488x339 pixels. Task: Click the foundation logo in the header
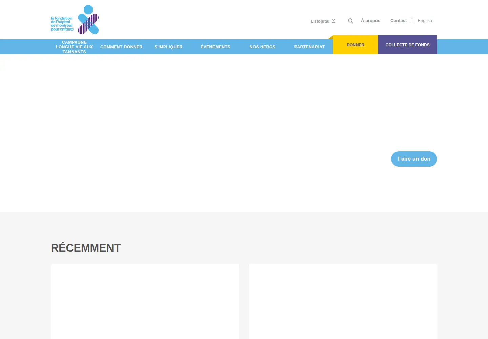(75, 20)
